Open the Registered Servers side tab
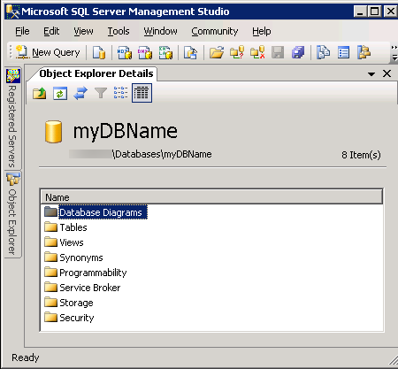Screen dimensions: 398x369 coord(12,118)
